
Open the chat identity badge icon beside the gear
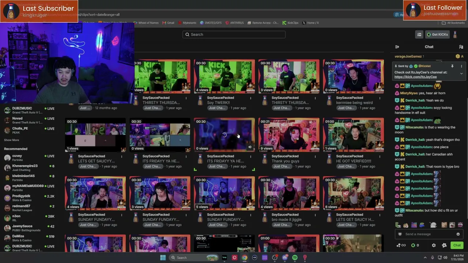444,245
